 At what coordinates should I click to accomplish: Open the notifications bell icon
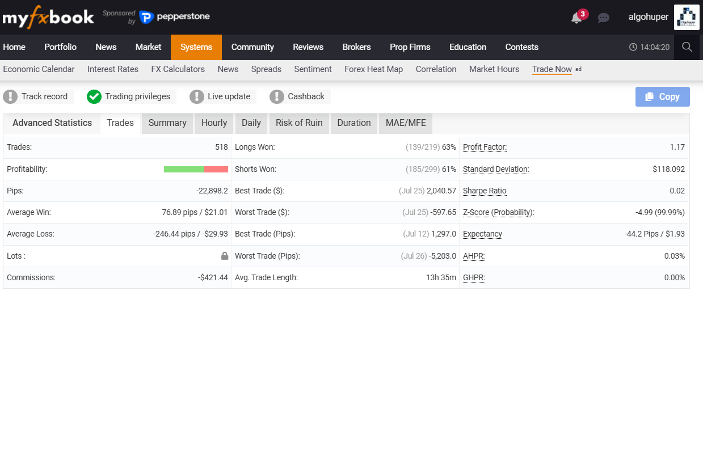pyautogui.click(x=576, y=18)
